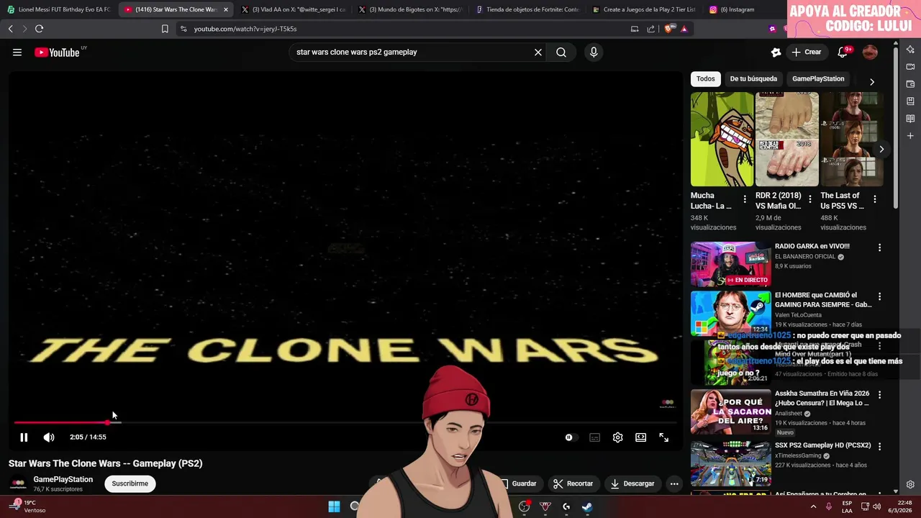921x518 pixels.
Task: Open more actions three-dot menu under video
Action: tap(674, 483)
